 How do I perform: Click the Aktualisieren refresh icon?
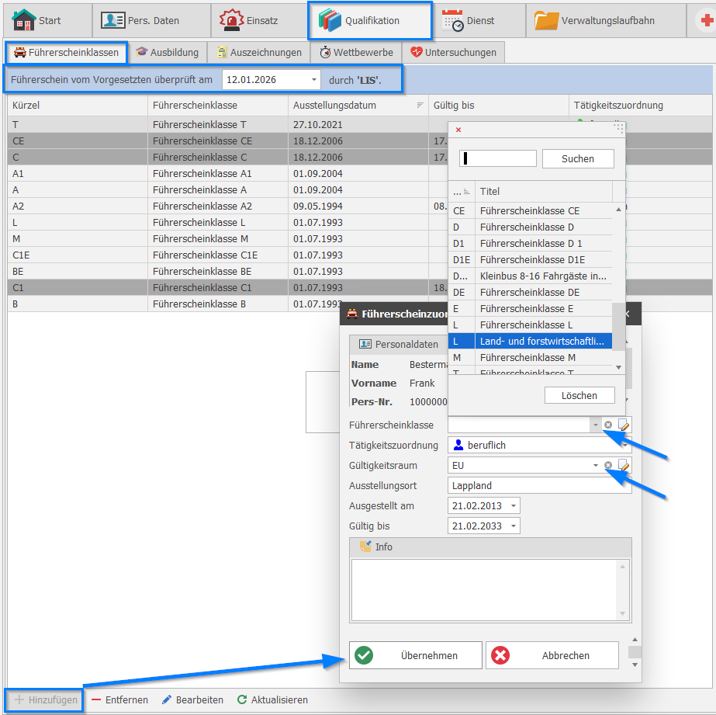[x=242, y=699]
